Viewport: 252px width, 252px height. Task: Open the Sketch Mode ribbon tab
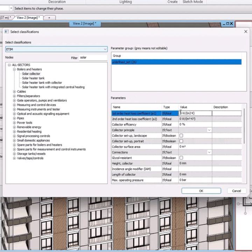192,2
